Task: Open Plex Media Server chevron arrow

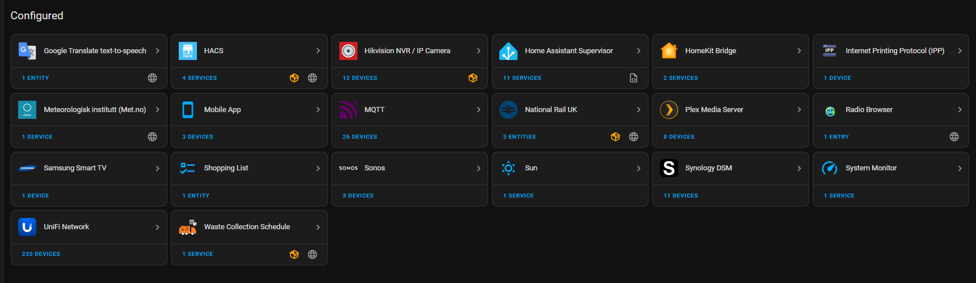Action: [799, 110]
